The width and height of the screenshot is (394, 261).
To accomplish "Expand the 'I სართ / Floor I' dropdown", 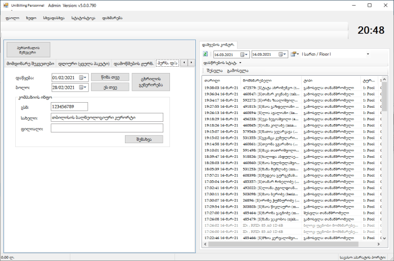I will (x=368, y=54).
